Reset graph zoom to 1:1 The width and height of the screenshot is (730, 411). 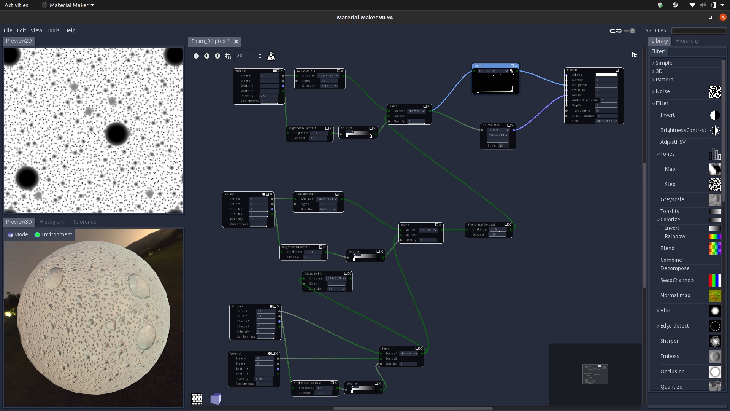coord(207,56)
